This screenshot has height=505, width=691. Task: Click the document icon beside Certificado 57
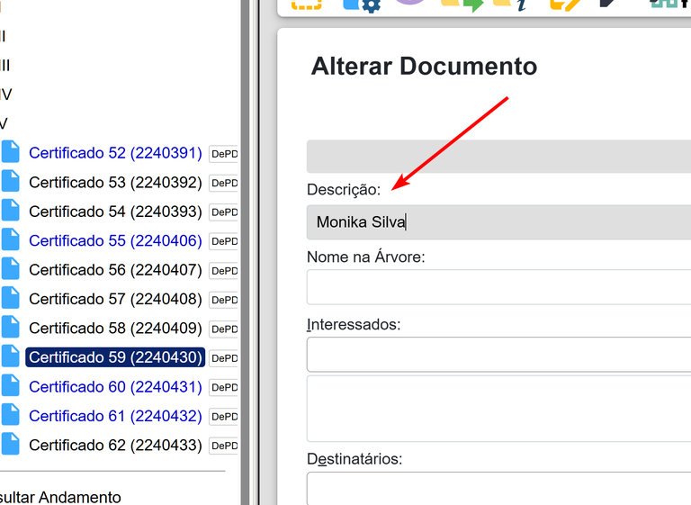10,298
